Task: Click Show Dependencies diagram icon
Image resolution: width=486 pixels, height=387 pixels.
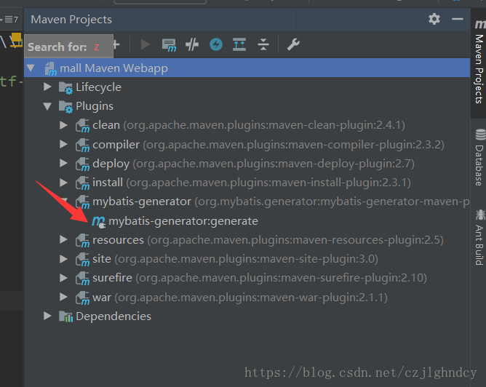Action: 239,44
